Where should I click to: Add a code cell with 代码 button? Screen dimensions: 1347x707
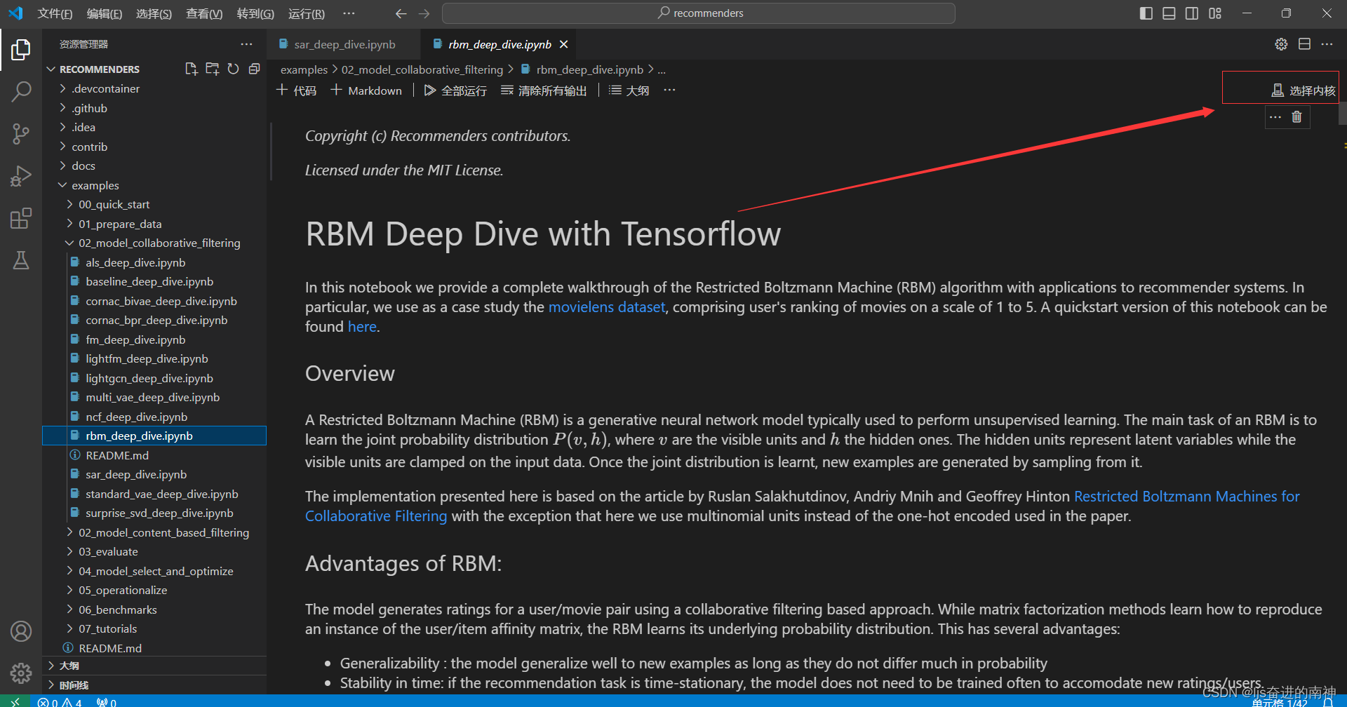pos(296,90)
